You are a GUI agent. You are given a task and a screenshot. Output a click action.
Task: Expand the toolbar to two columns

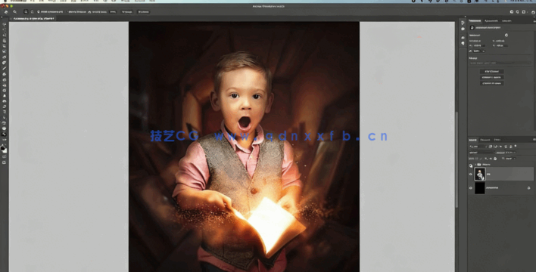click(x=2, y=17)
